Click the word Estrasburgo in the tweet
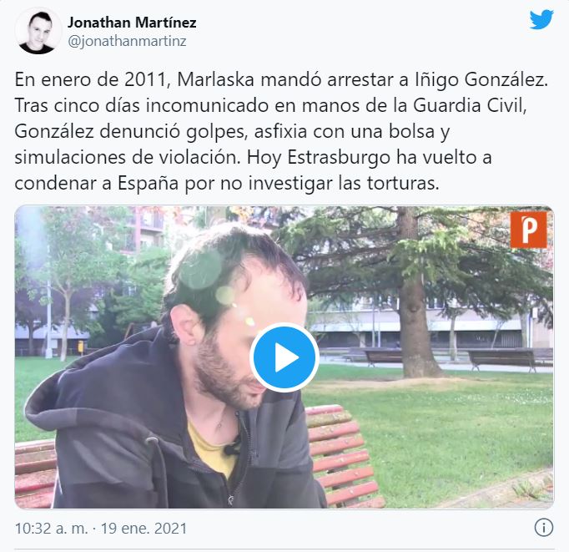The image size is (569, 552). click(339, 158)
